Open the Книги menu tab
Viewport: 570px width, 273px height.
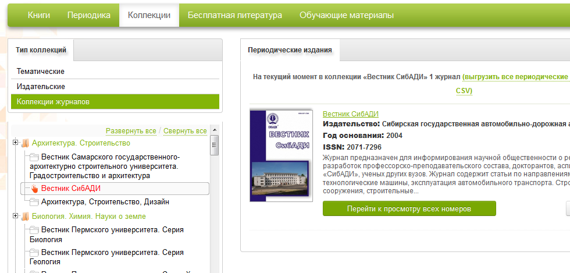click(x=39, y=15)
